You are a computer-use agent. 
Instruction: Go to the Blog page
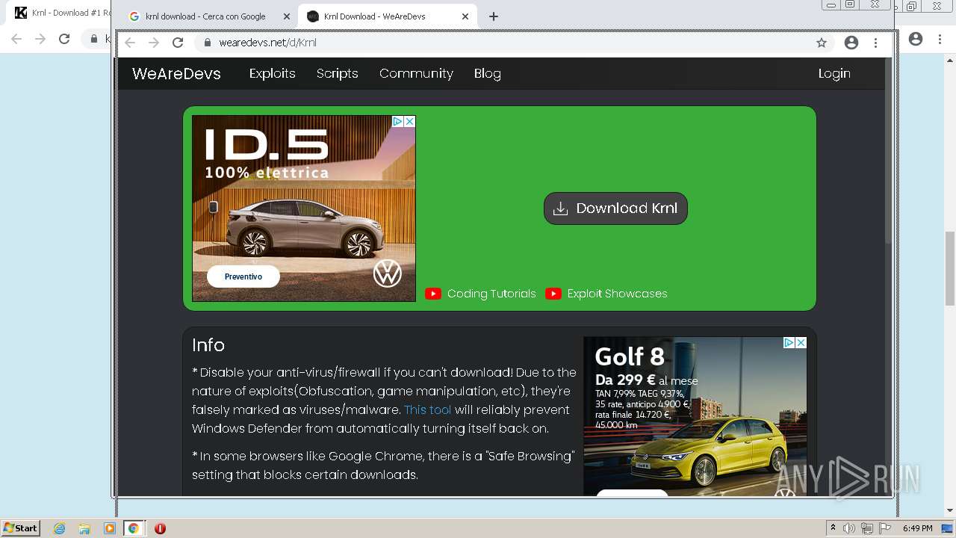pos(487,73)
